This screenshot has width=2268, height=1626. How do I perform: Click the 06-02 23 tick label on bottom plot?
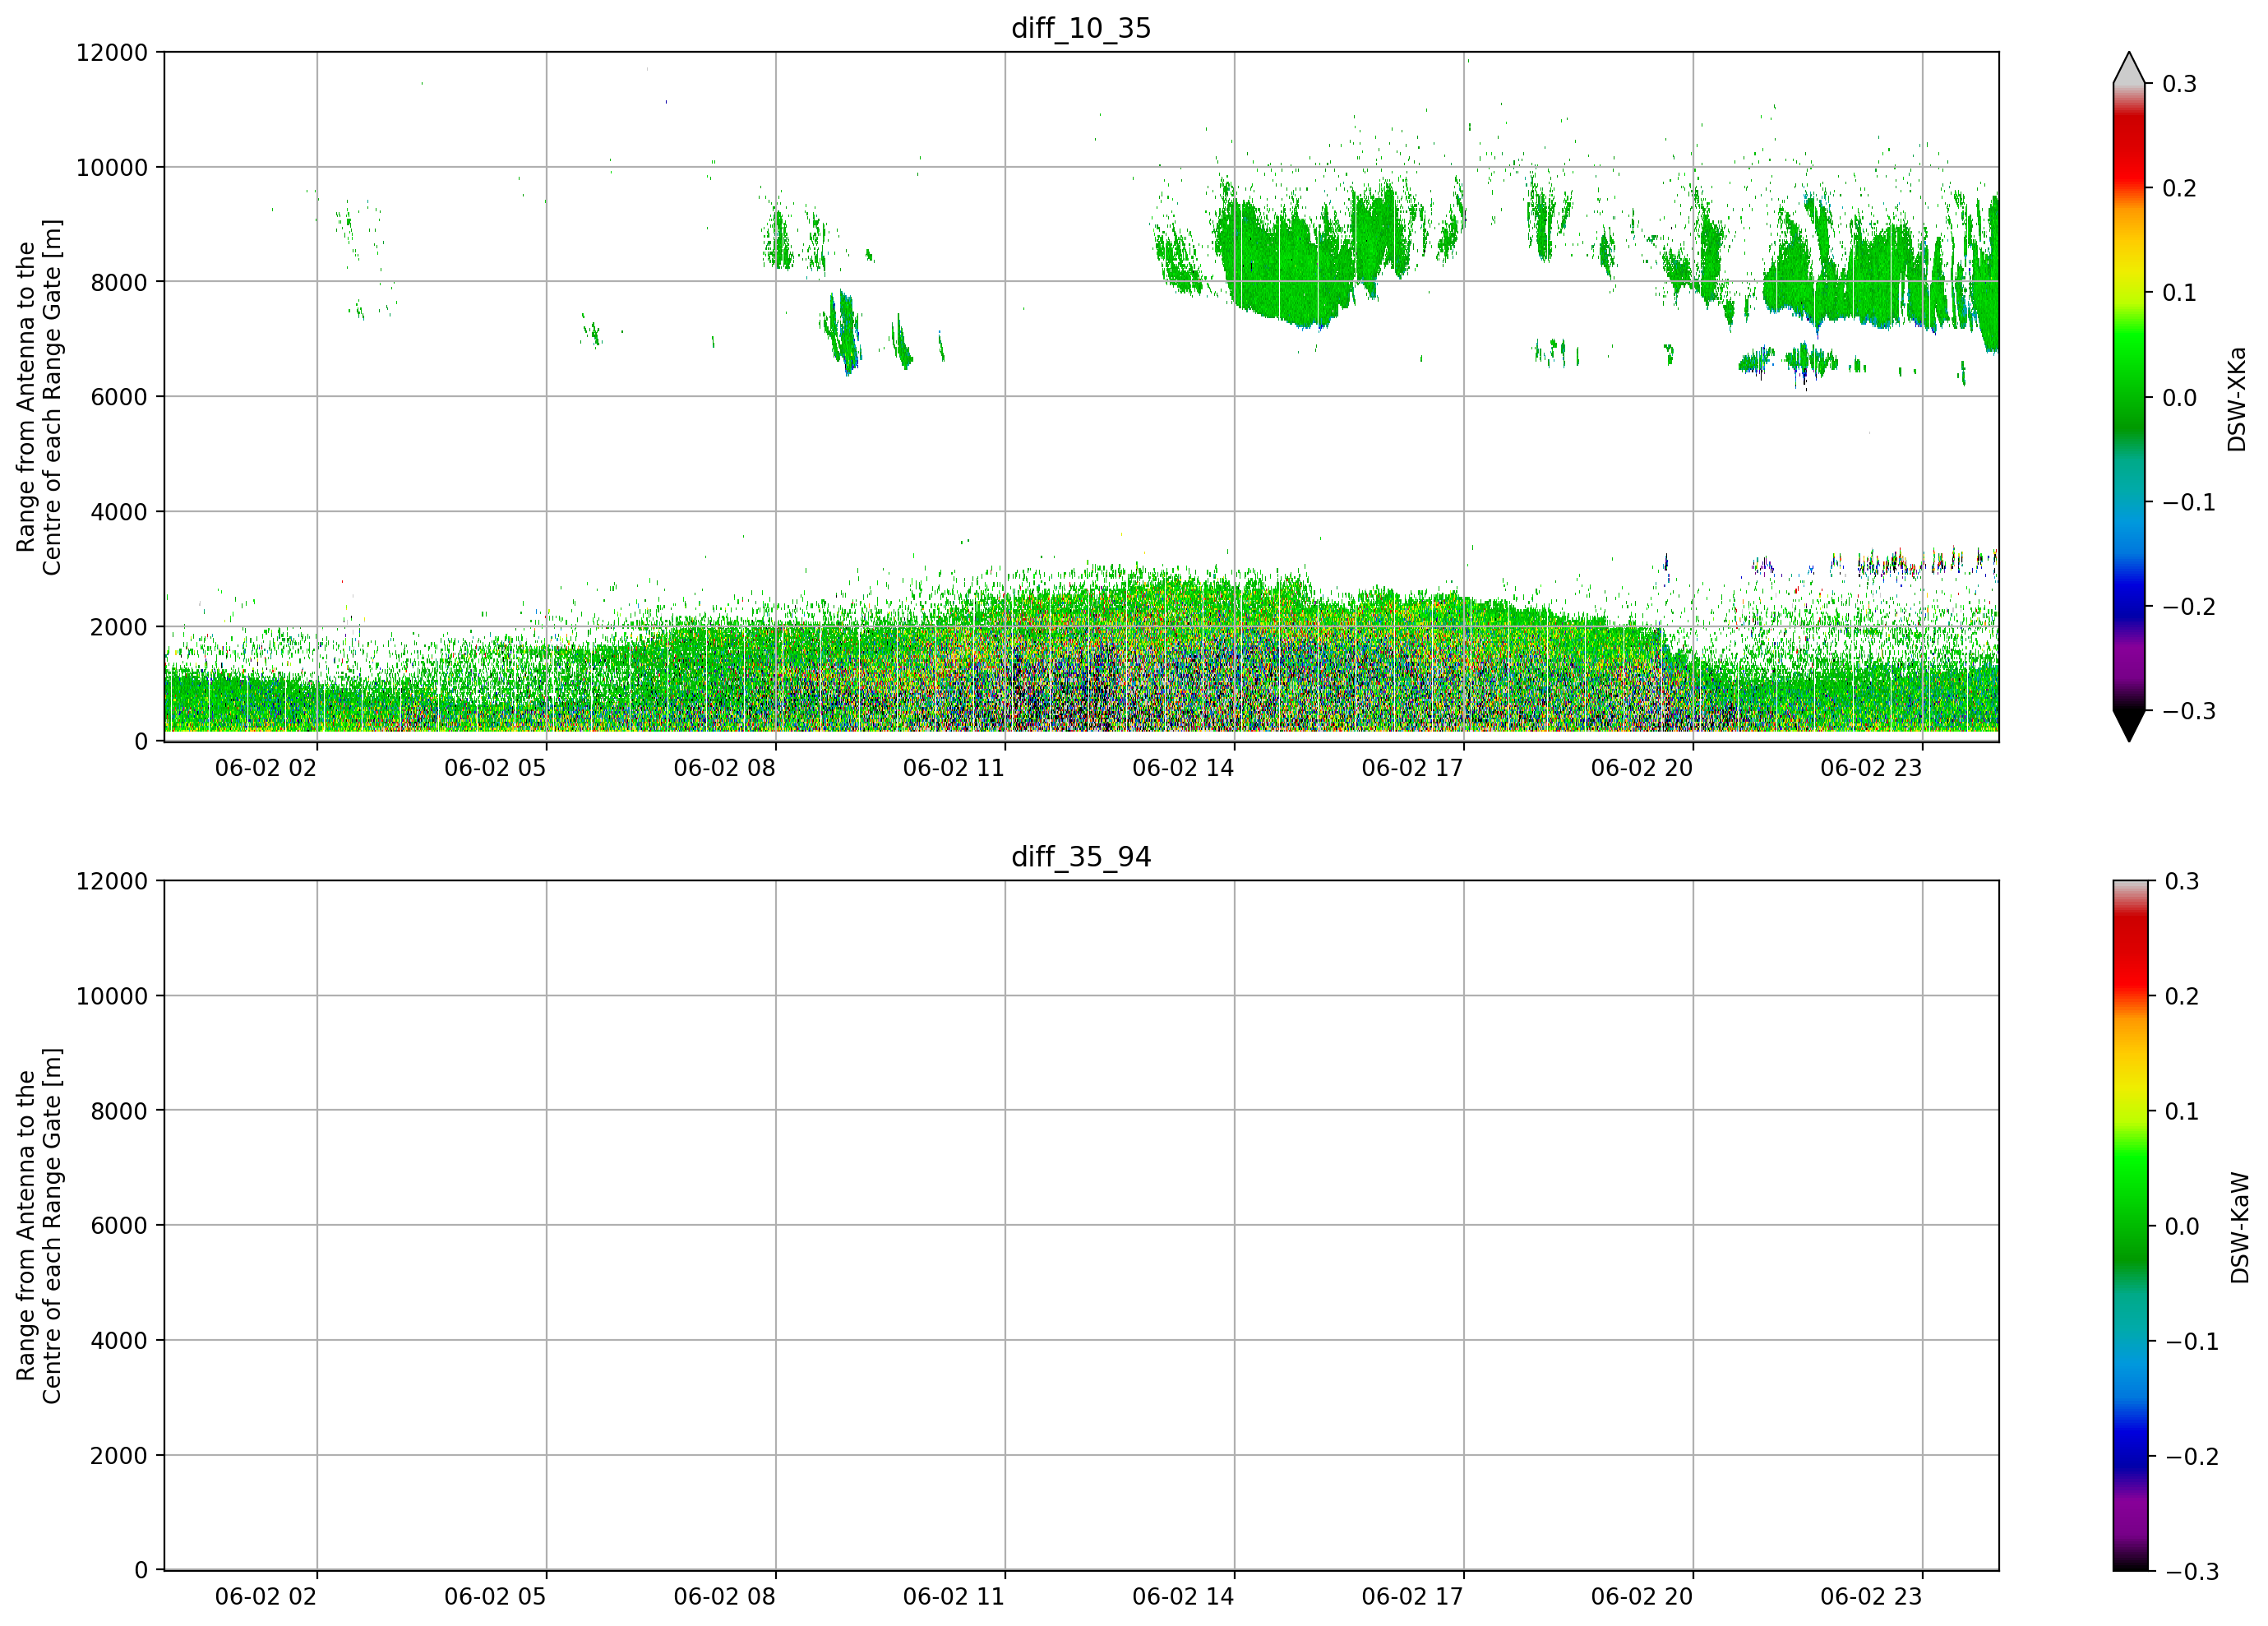(x=1870, y=1597)
